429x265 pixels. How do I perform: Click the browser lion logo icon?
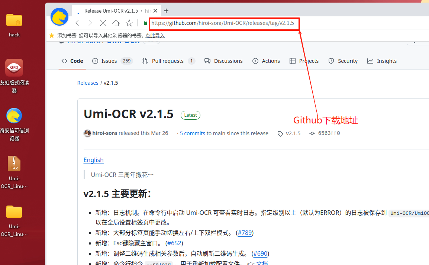point(59,17)
